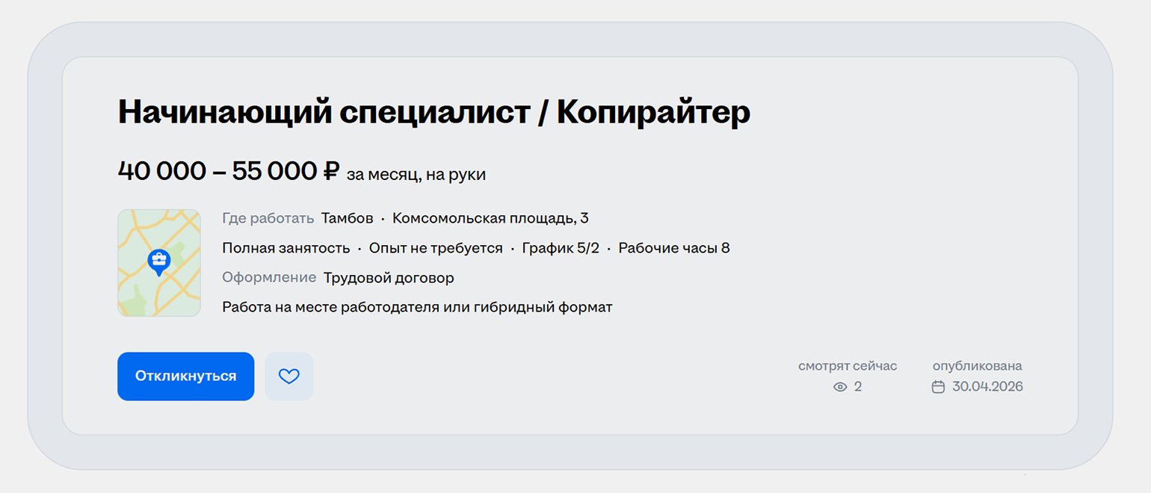Image resolution: width=1151 pixels, height=493 pixels.
Task: Click the за месяц, на руки text
Action: click(416, 175)
